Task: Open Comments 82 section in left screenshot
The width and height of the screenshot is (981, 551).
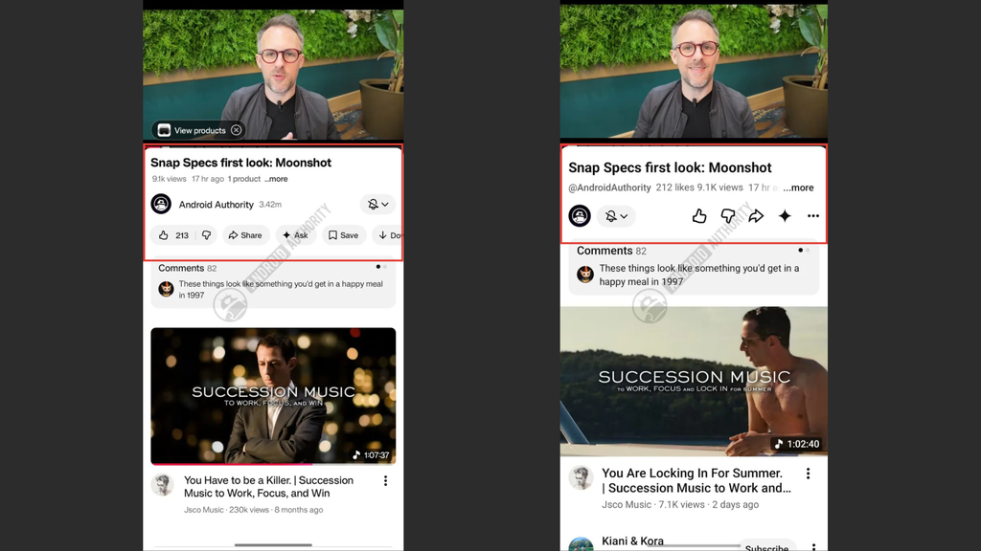Action: [x=273, y=284]
